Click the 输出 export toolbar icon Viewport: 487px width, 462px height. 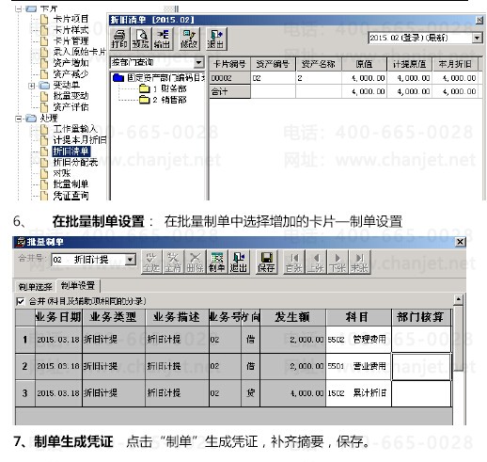click(x=162, y=39)
